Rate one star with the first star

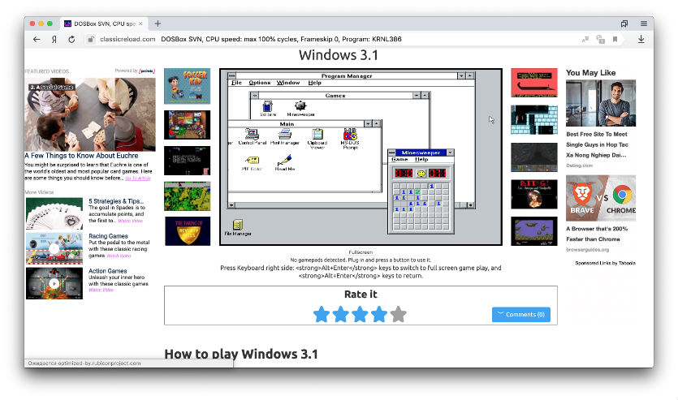(322, 315)
